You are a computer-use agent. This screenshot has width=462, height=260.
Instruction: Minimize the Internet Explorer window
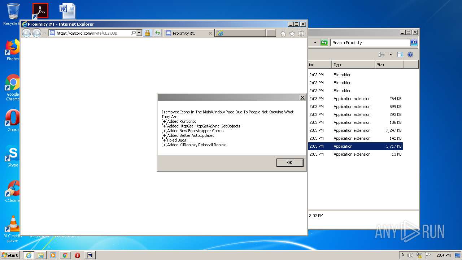(x=291, y=24)
